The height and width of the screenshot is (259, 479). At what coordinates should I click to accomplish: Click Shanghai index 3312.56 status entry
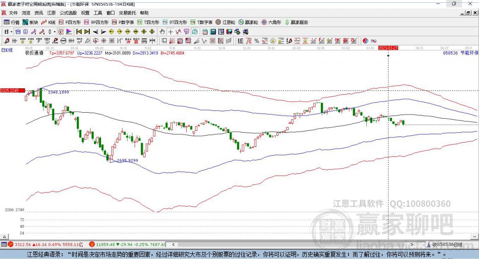click(x=45, y=245)
